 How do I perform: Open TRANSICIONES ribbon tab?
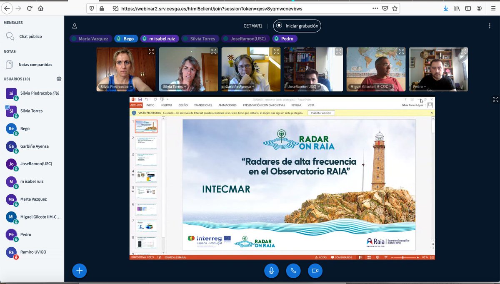203,106
